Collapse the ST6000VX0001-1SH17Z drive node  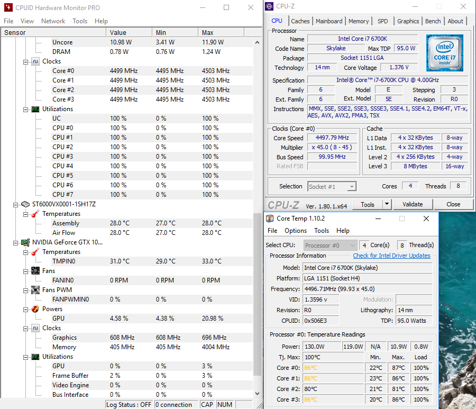pos(15,204)
